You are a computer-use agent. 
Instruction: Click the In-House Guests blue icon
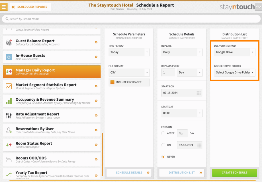pyautogui.click(x=9, y=57)
